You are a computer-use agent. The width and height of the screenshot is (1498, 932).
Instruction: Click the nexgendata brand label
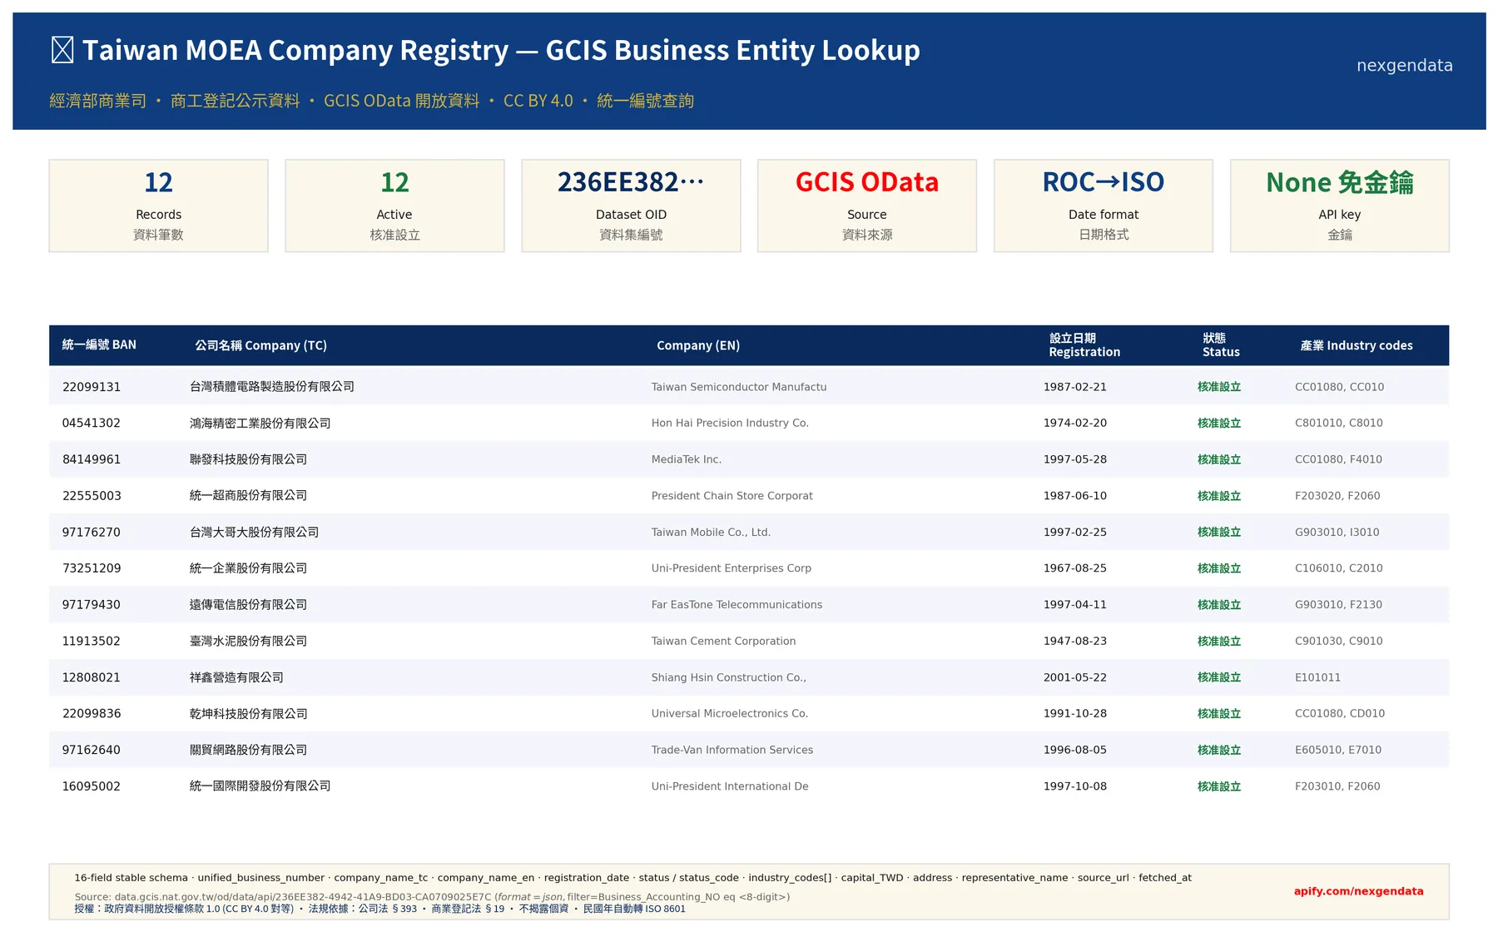(x=1404, y=66)
